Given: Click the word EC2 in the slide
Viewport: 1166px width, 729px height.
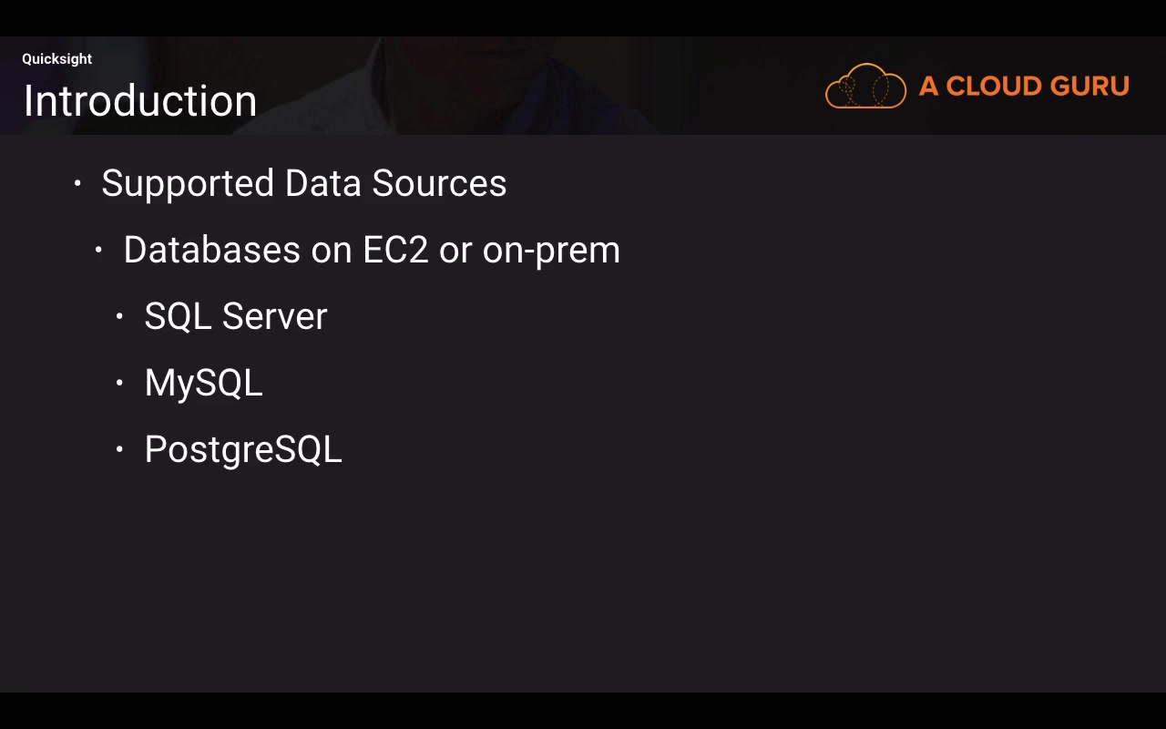Looking at the screenshot, I should click(395, 250).
